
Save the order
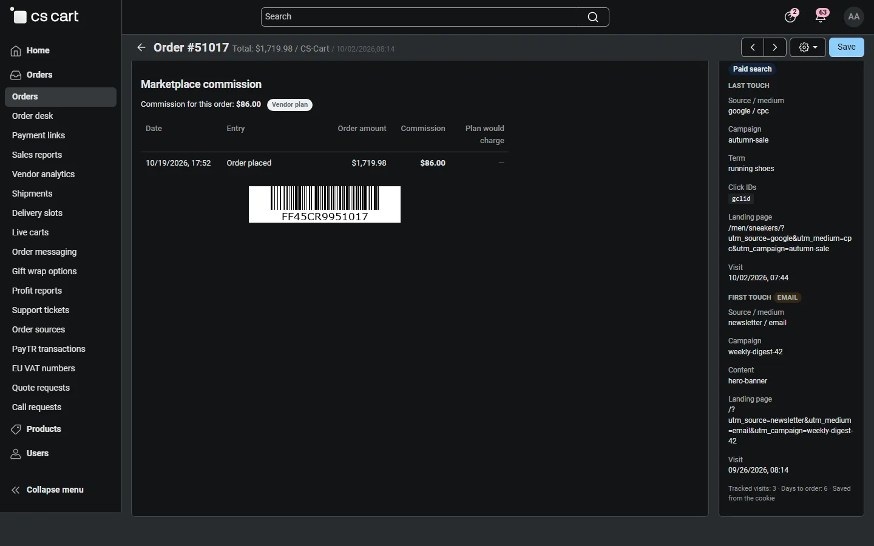tap(847, 47)
